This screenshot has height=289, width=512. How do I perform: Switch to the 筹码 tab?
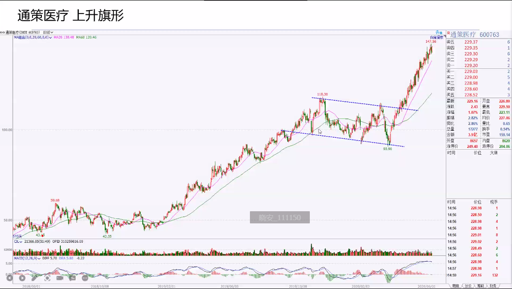point(480,286)
